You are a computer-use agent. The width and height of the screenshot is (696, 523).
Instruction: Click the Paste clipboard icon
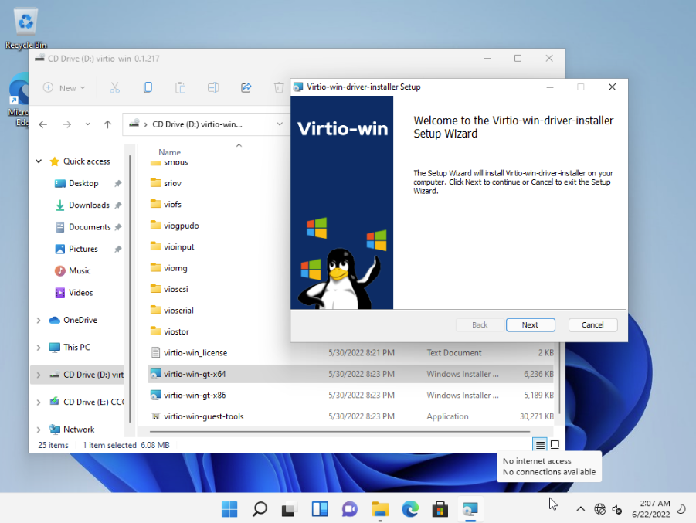[x=180, y=88]
